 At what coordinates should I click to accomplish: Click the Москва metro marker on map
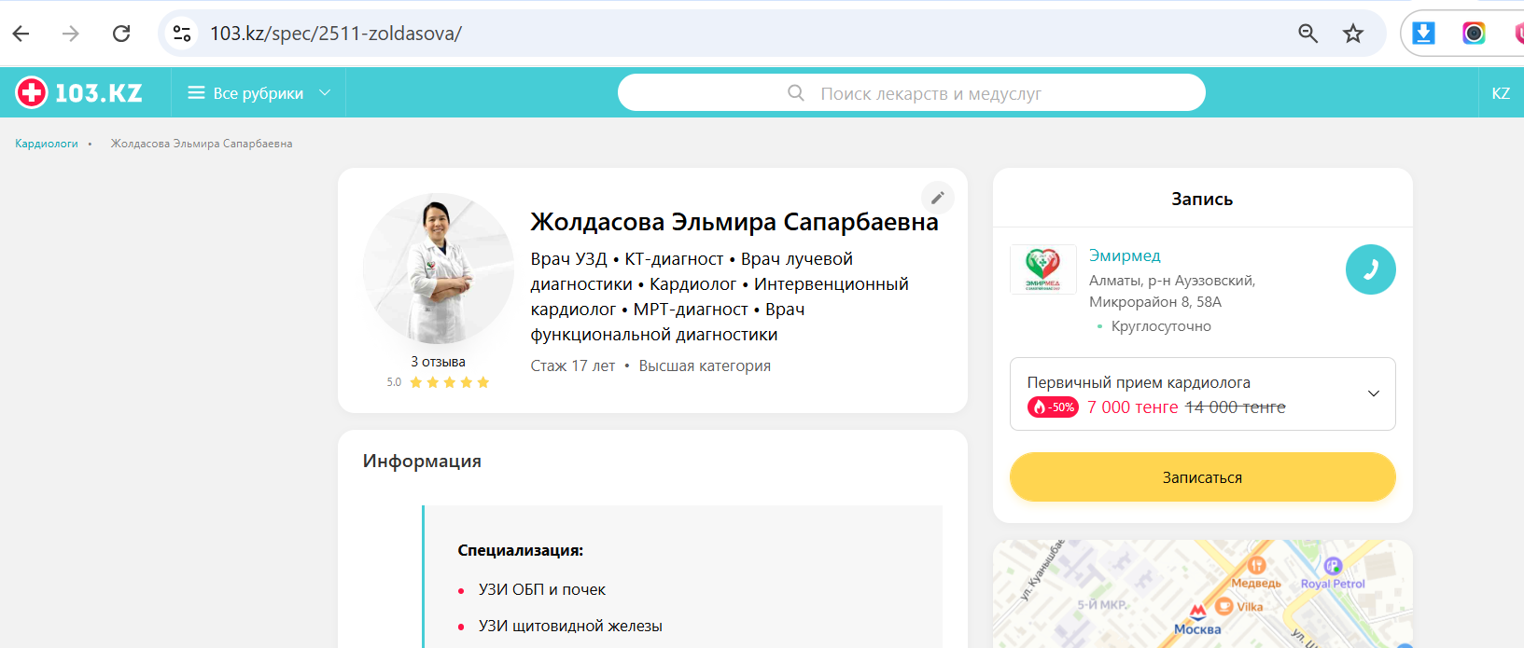click(1197, 613)
